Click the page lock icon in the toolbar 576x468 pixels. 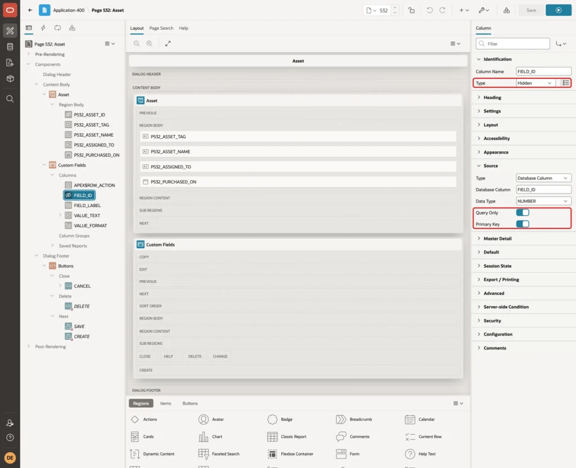coord(411,10)
